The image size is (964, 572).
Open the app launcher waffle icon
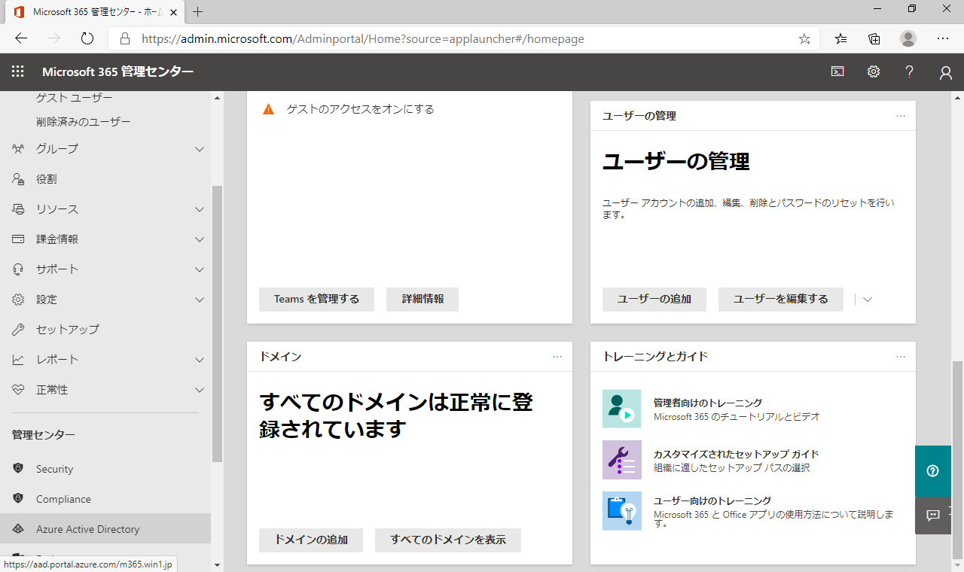click(x=18, y=71)
